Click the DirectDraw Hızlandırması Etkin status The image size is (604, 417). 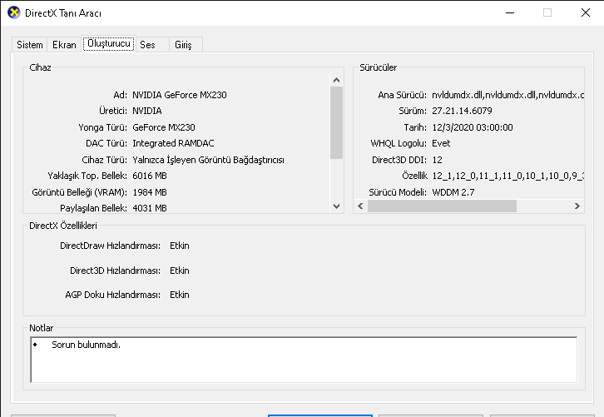[179, 246]
